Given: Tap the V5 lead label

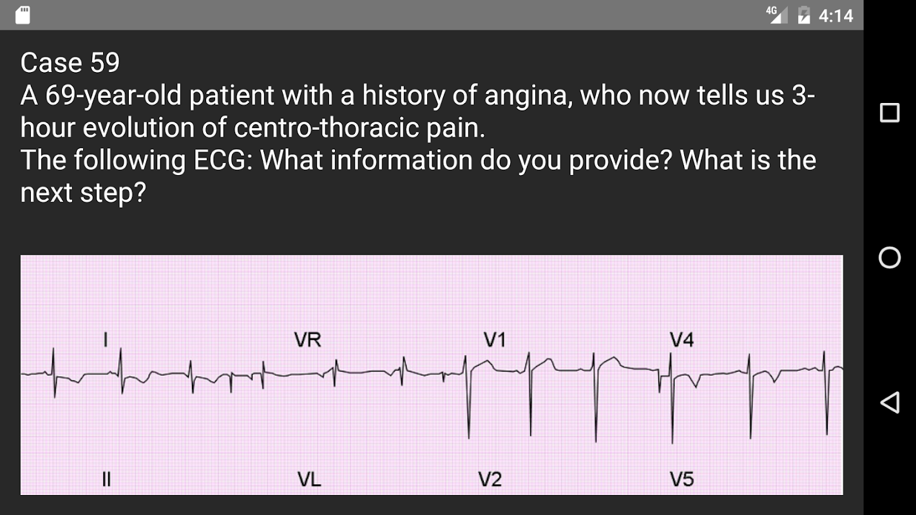Looking at the screenshot, I should pos(682,480).
